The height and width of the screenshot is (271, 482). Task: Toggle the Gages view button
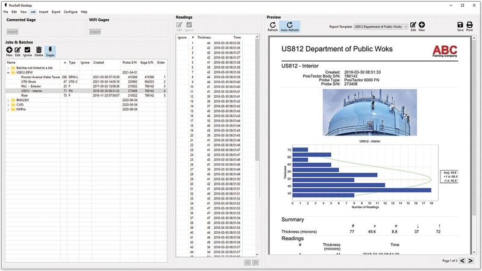coord(50,51)
